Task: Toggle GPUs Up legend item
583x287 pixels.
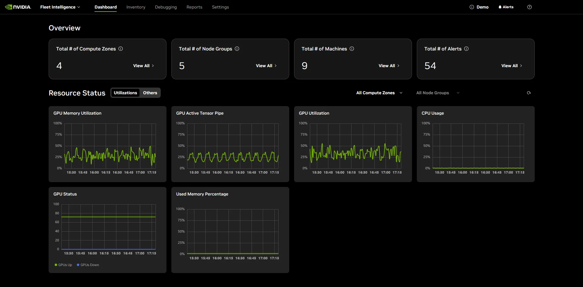Action: [63, 265]
